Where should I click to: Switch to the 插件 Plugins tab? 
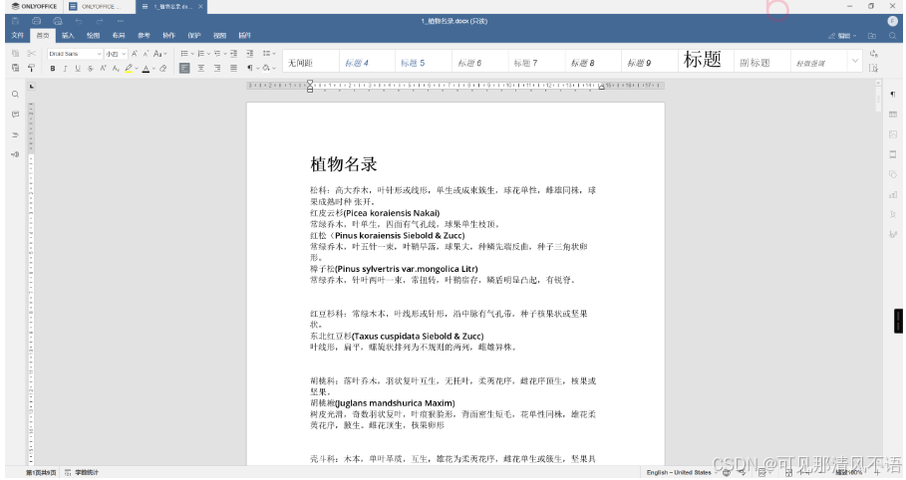tap(245, 36)
